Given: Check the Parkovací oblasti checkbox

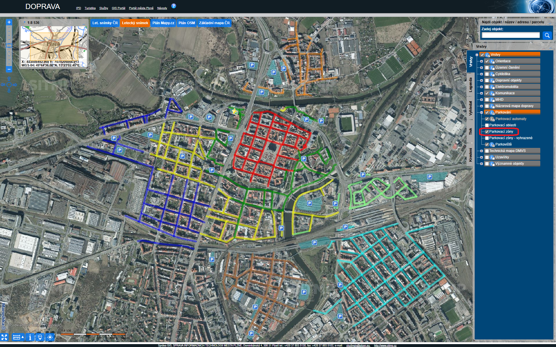Looking at the screenshot, I should point(487,125).
